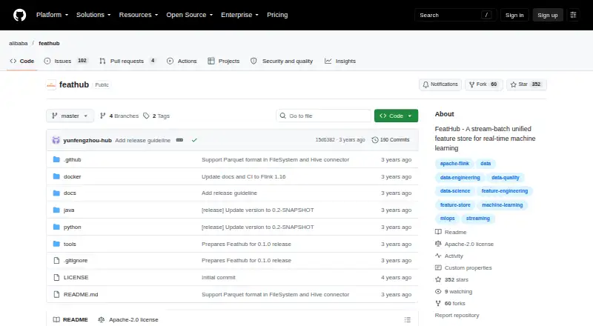Click the branch icon beside 4 Branches
This screenshot has height=326, width=593.
point(102,116)
